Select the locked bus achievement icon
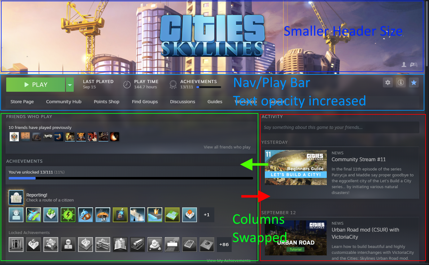This screenshot has height=265, width=429. point(138,245)
